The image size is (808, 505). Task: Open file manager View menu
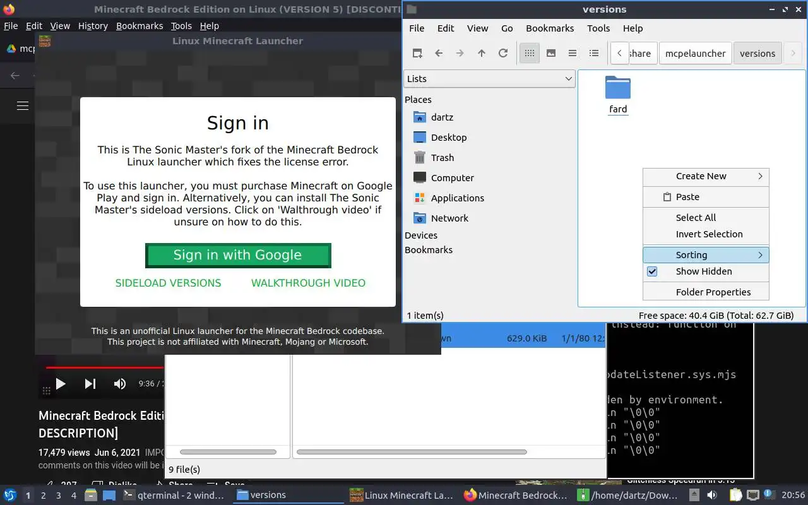tap(477, 28)
